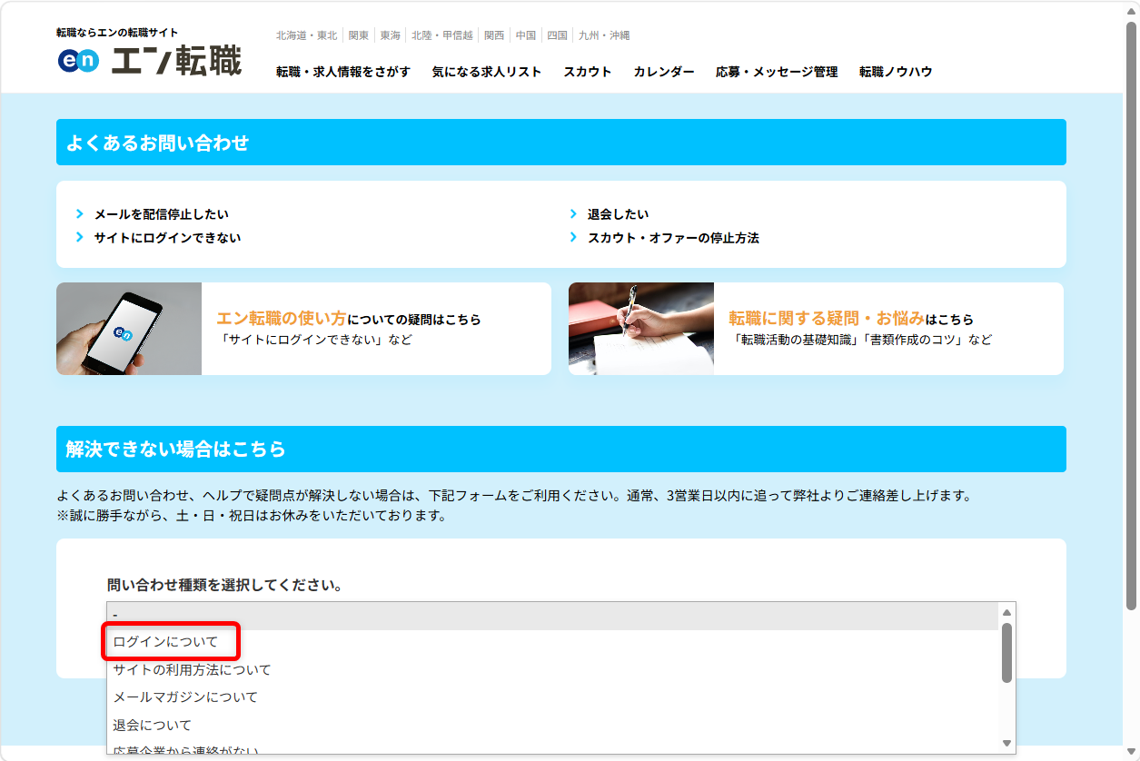Go to the スカウト menu item
The height and width of the screenshot is (761, 1140).
[588, 72]
